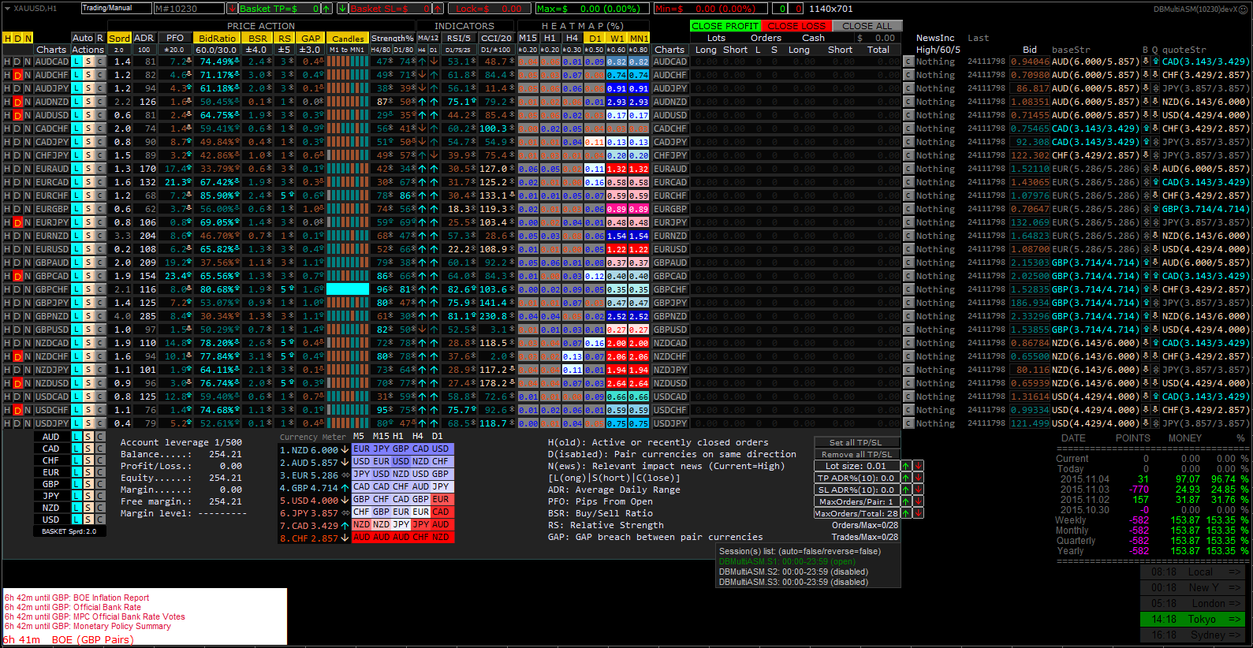Lower MaxOrders/Pair with red arrow
Image resolution: width=1253 pixels, height=648 pixels.
[x=918, y=501]
